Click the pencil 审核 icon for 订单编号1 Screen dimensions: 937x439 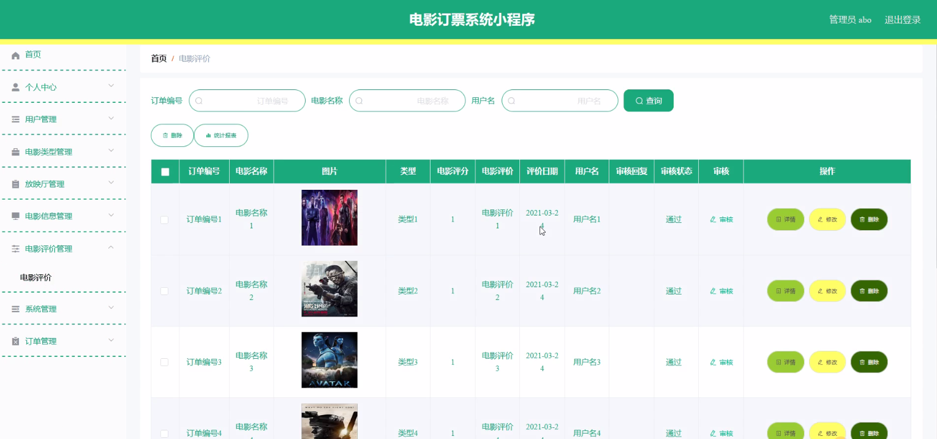713,219
